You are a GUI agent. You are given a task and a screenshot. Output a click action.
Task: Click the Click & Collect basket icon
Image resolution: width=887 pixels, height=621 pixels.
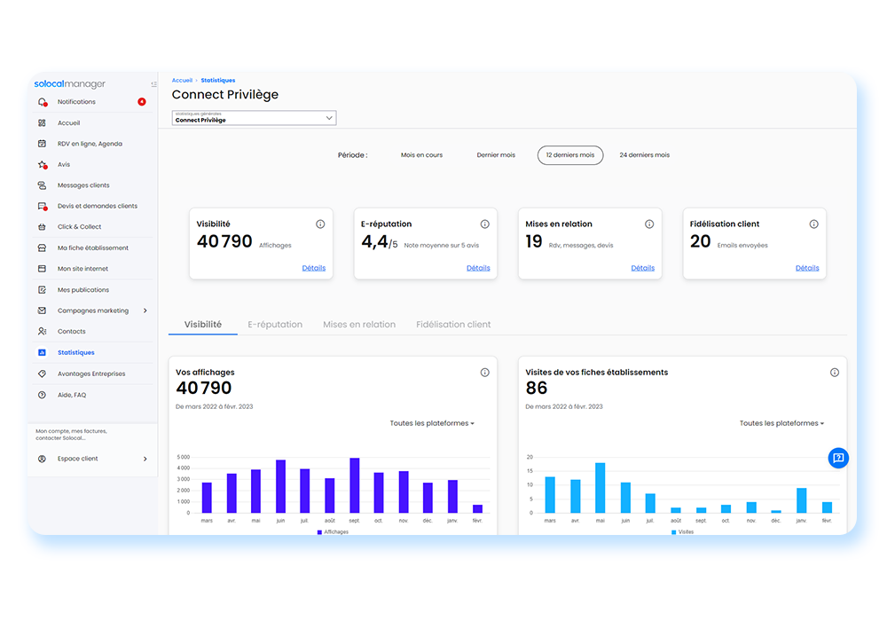(x=42, y=227)
